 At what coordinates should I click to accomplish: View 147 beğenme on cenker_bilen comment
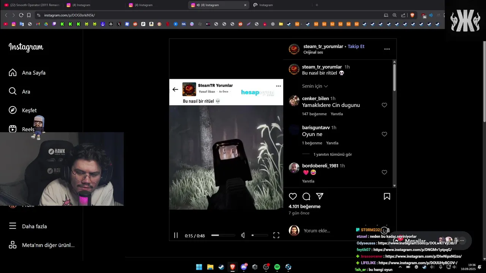coord(314,114)
